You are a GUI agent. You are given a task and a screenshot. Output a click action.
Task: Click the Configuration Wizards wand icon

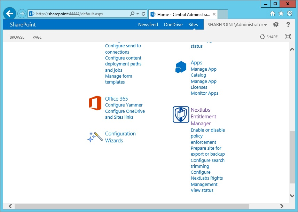point(95,137)
